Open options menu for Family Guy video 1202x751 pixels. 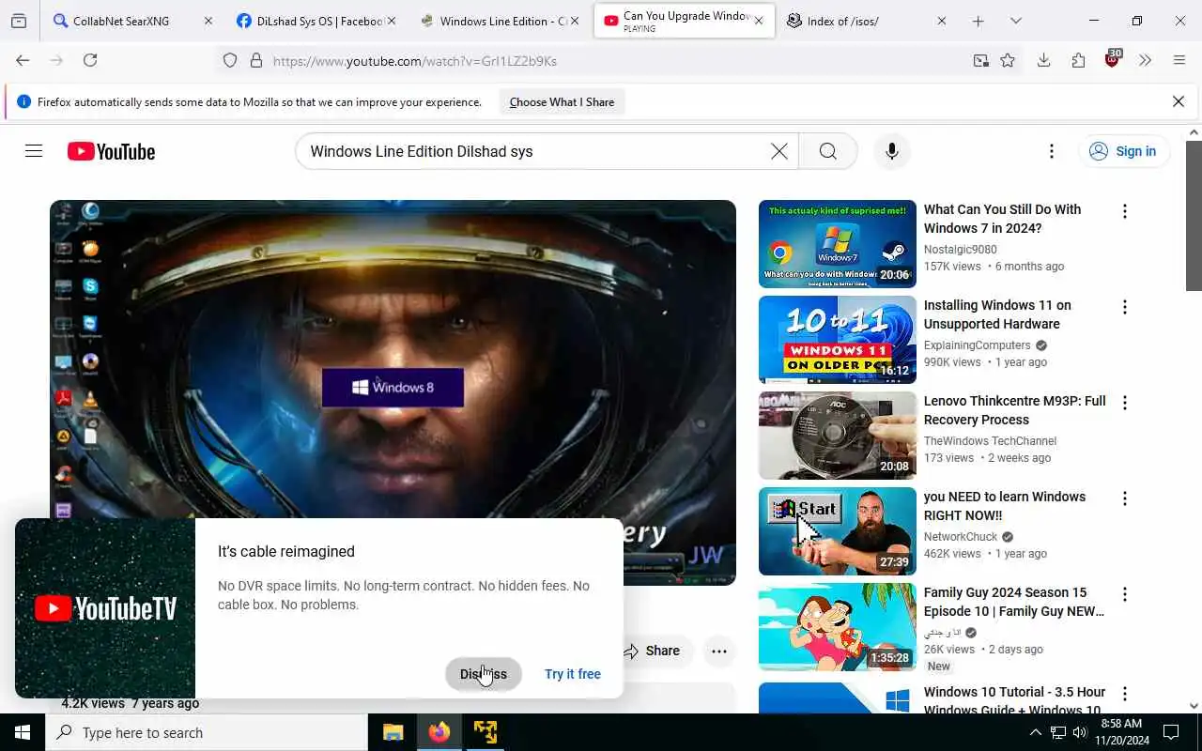pyautogui.click(x=1125, y=594)
